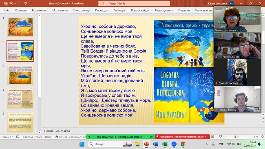Image resolution: width=265 pixels, height=149 pixels.
Task: Click the Нотатки до слайда notes area
Action: (57, 131)
